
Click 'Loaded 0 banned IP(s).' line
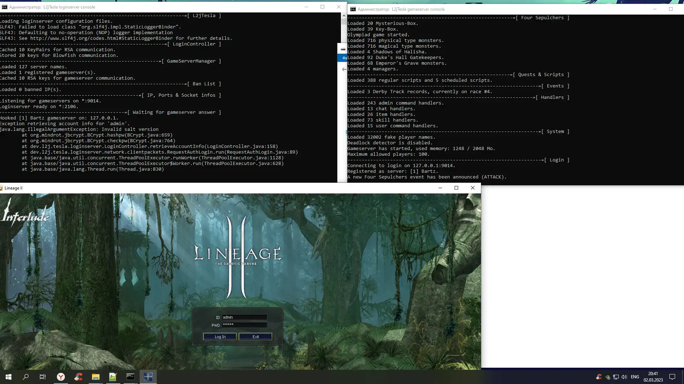(31, 90)
